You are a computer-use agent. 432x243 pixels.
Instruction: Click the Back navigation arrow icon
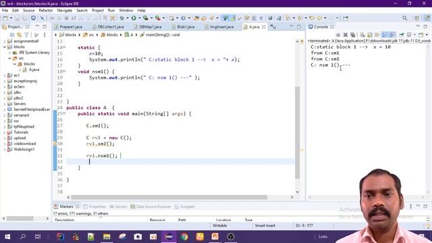click(319, 18)
